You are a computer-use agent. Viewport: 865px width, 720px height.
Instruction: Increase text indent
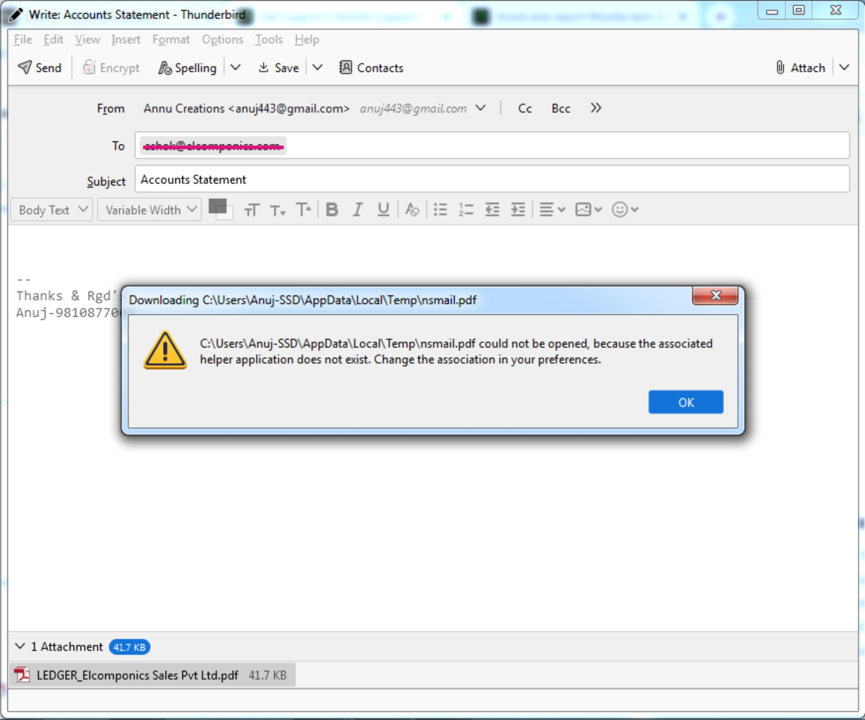click(x=518, y=210)
